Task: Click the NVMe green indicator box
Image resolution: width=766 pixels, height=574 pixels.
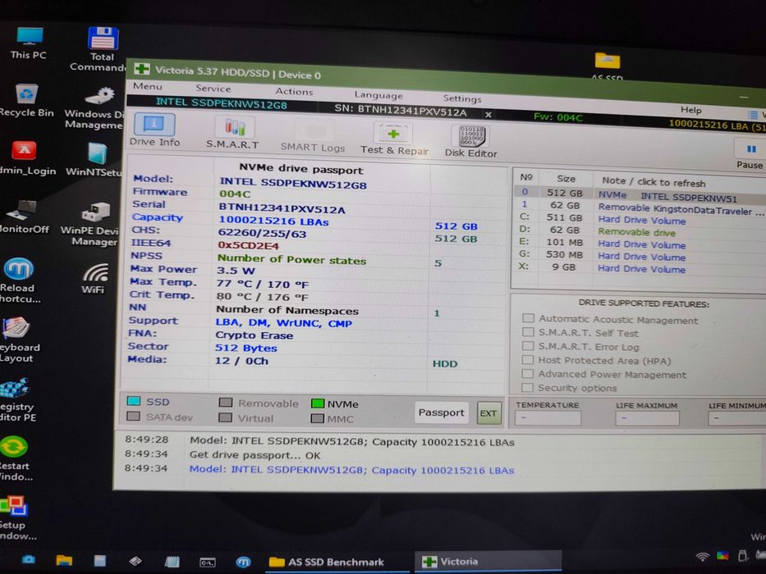Action: click(x=318, y=403)
